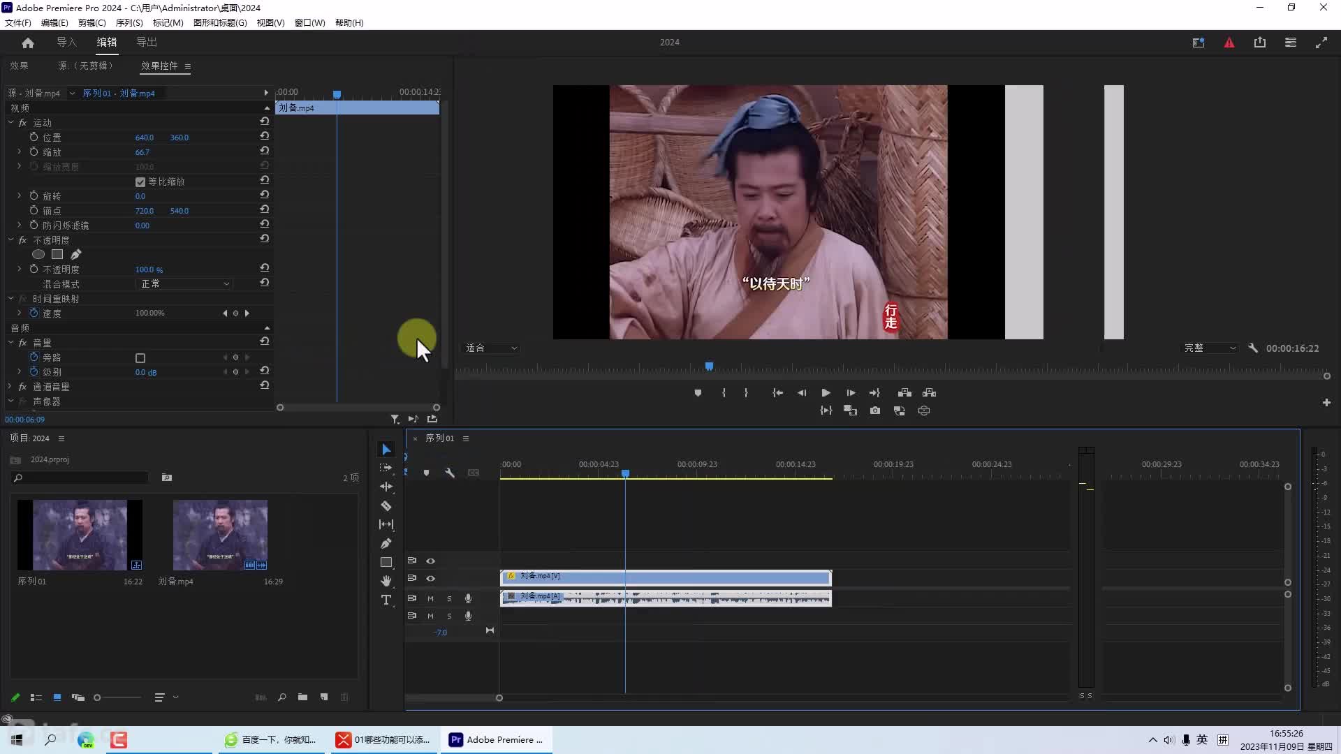
Task: Open Program monitor settings wrench
Action: point(1253,348)
